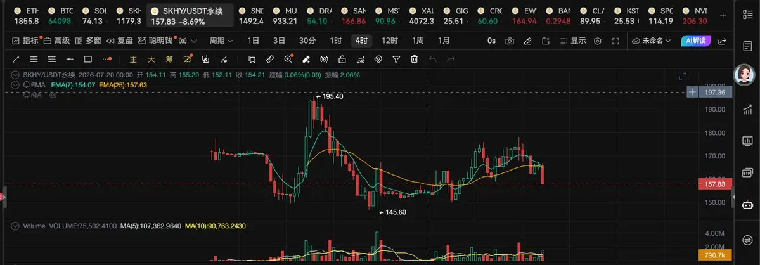The image size is (760, 265).
Task: Open the screen monitor icon in sidebar
Action: pos(747,141)
